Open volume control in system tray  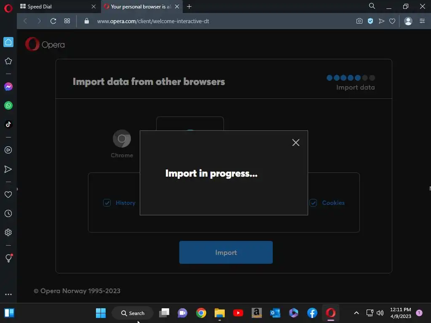click(380, 313)
